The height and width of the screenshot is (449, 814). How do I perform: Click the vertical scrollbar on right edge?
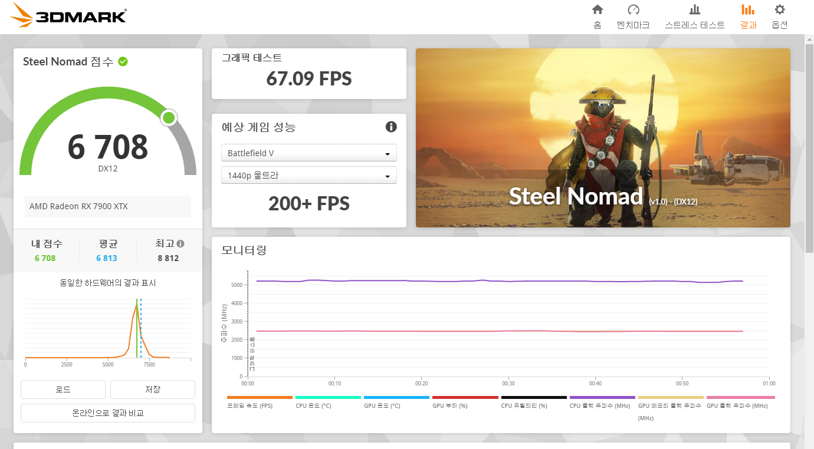(809, 147)
